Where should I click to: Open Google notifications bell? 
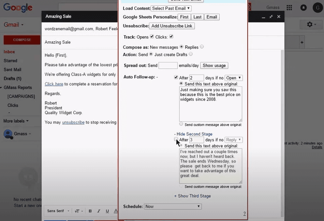click(x=303, y=7)
